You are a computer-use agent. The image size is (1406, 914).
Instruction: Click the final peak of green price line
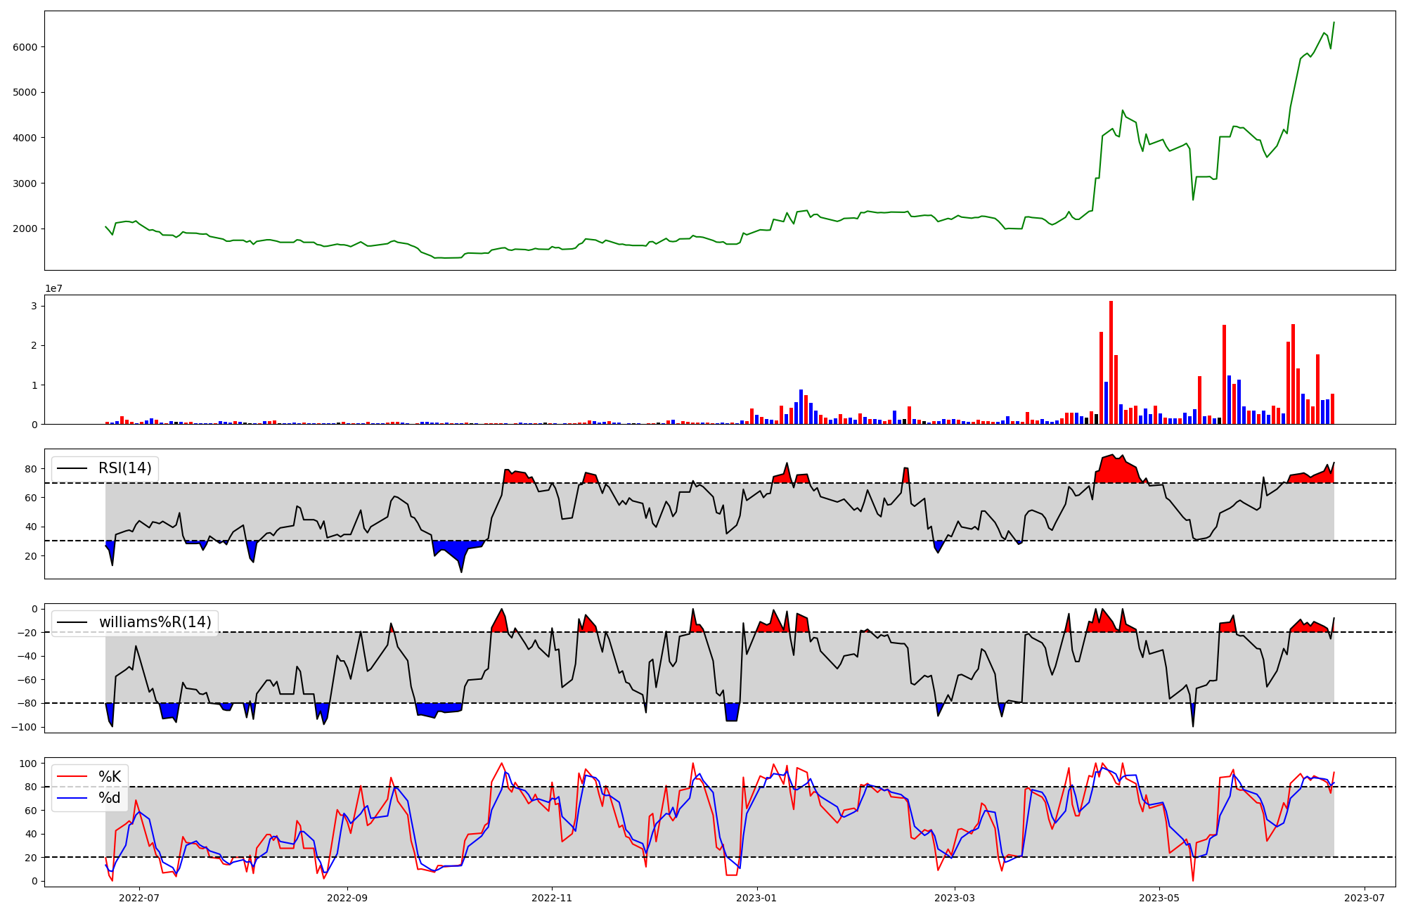click(1334, 22)
